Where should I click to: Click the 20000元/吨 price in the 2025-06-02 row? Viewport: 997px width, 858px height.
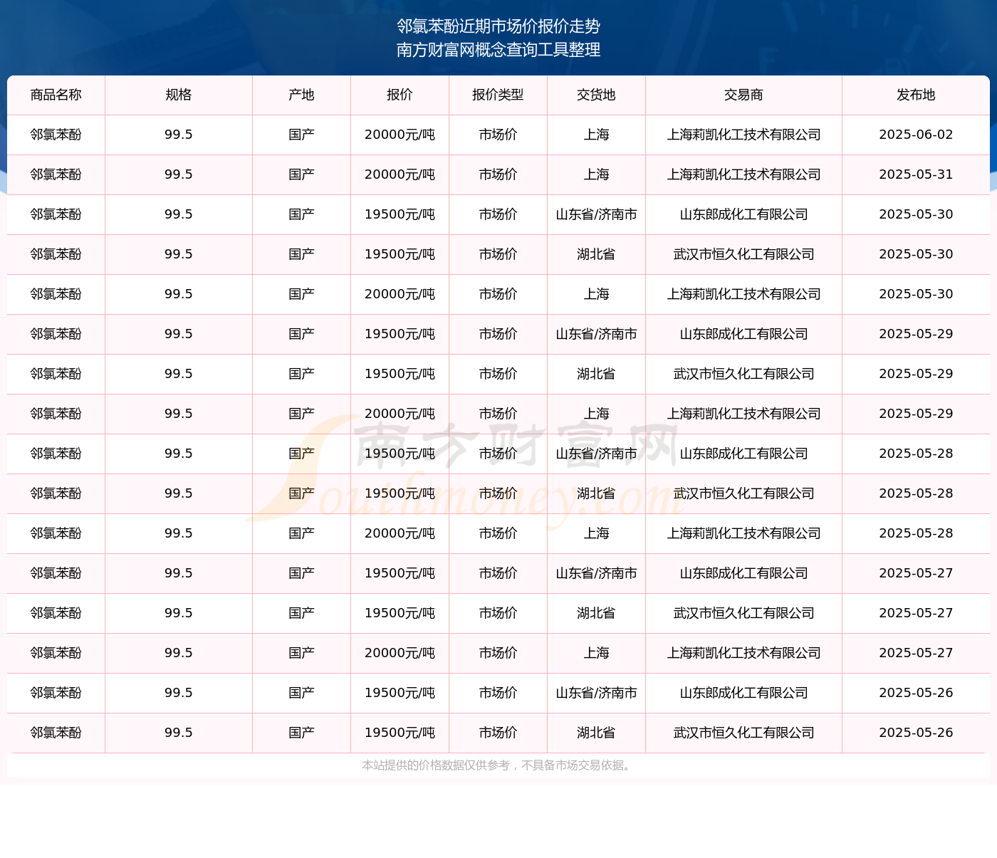[x=400, y=135]
